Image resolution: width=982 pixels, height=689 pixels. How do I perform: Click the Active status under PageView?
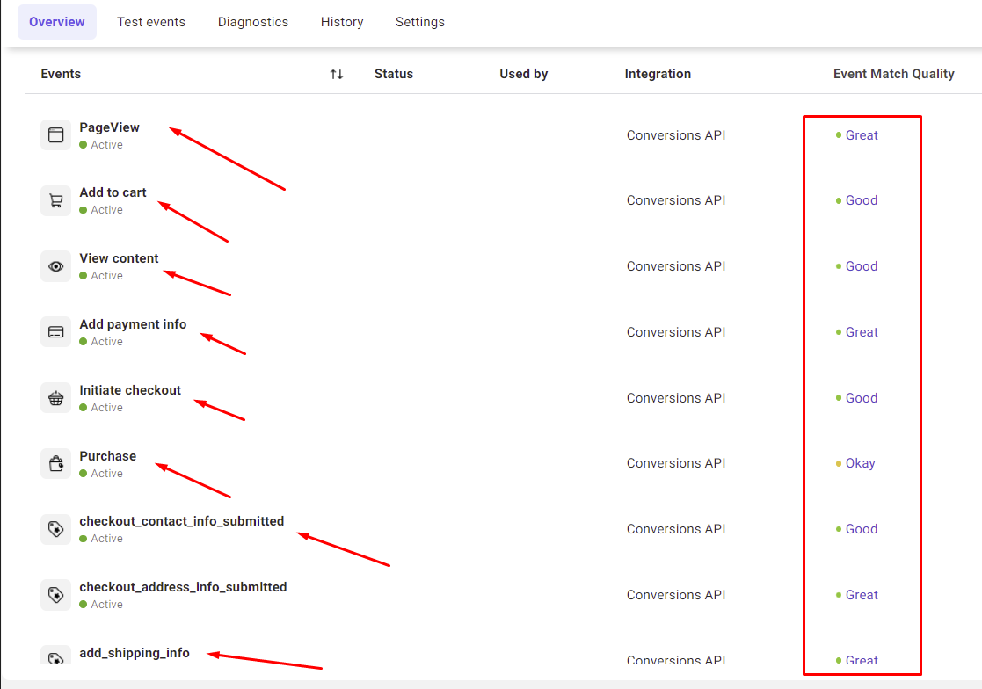tap(101, 144)
